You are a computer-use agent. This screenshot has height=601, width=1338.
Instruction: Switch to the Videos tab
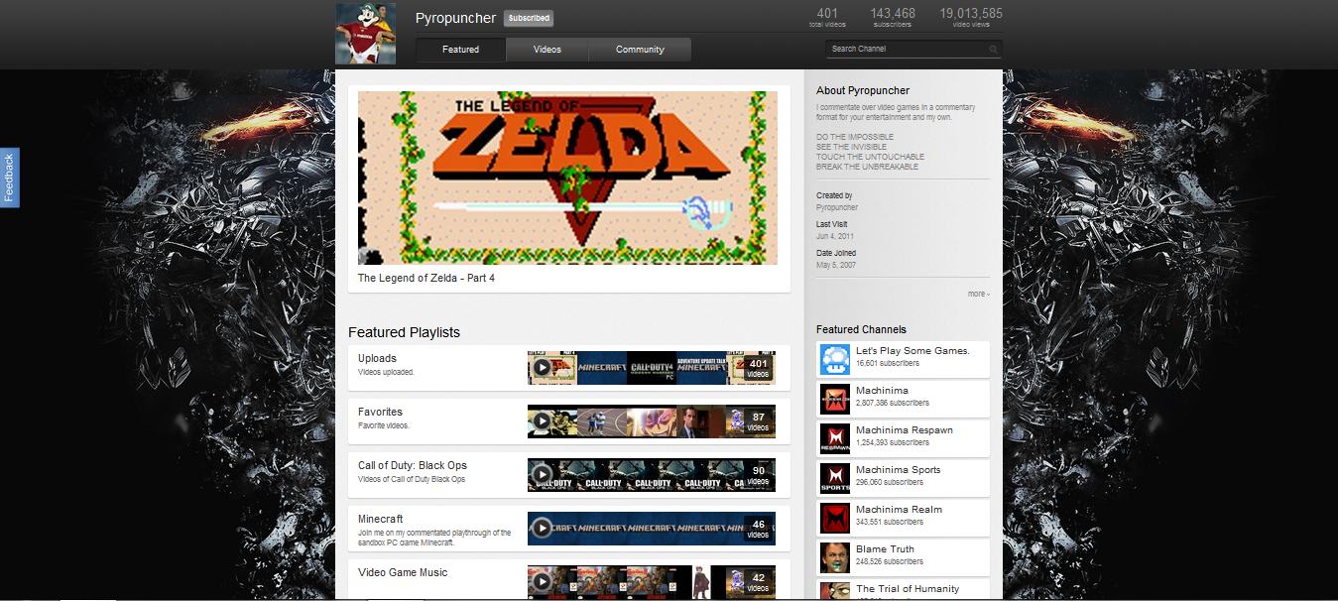(547, 50)
